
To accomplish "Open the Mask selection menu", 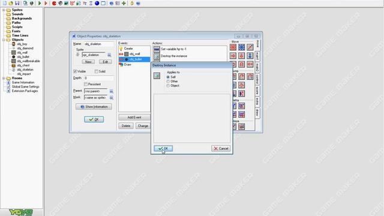I will [x=111, y=97].
